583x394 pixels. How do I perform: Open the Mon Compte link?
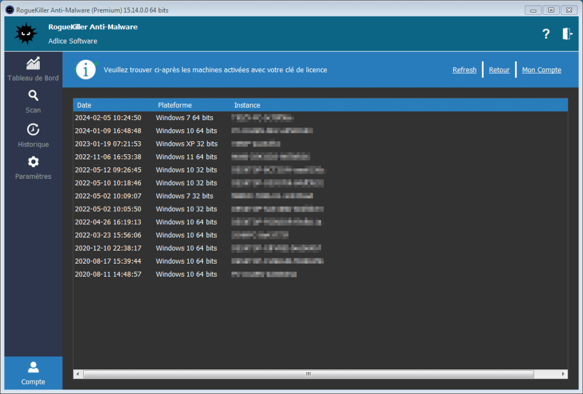[x=541, y=70]
